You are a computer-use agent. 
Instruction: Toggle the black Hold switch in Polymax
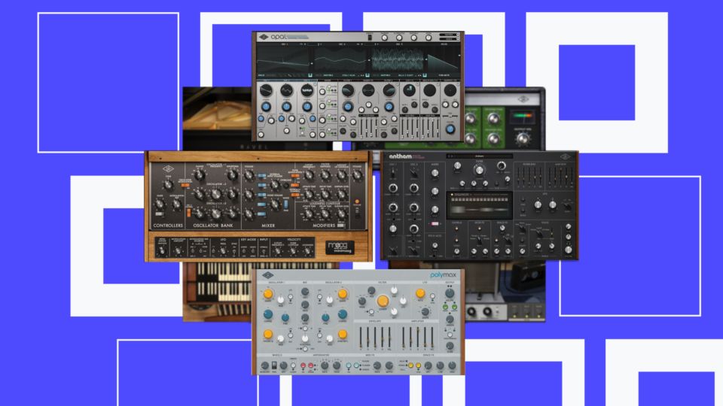coord(274,365)
